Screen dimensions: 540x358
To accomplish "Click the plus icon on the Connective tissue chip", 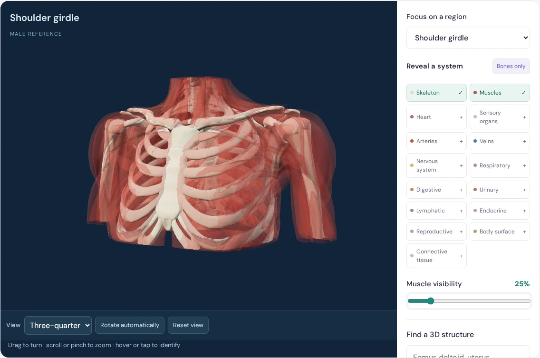I will pyautogui.click(x=461, y=256).
